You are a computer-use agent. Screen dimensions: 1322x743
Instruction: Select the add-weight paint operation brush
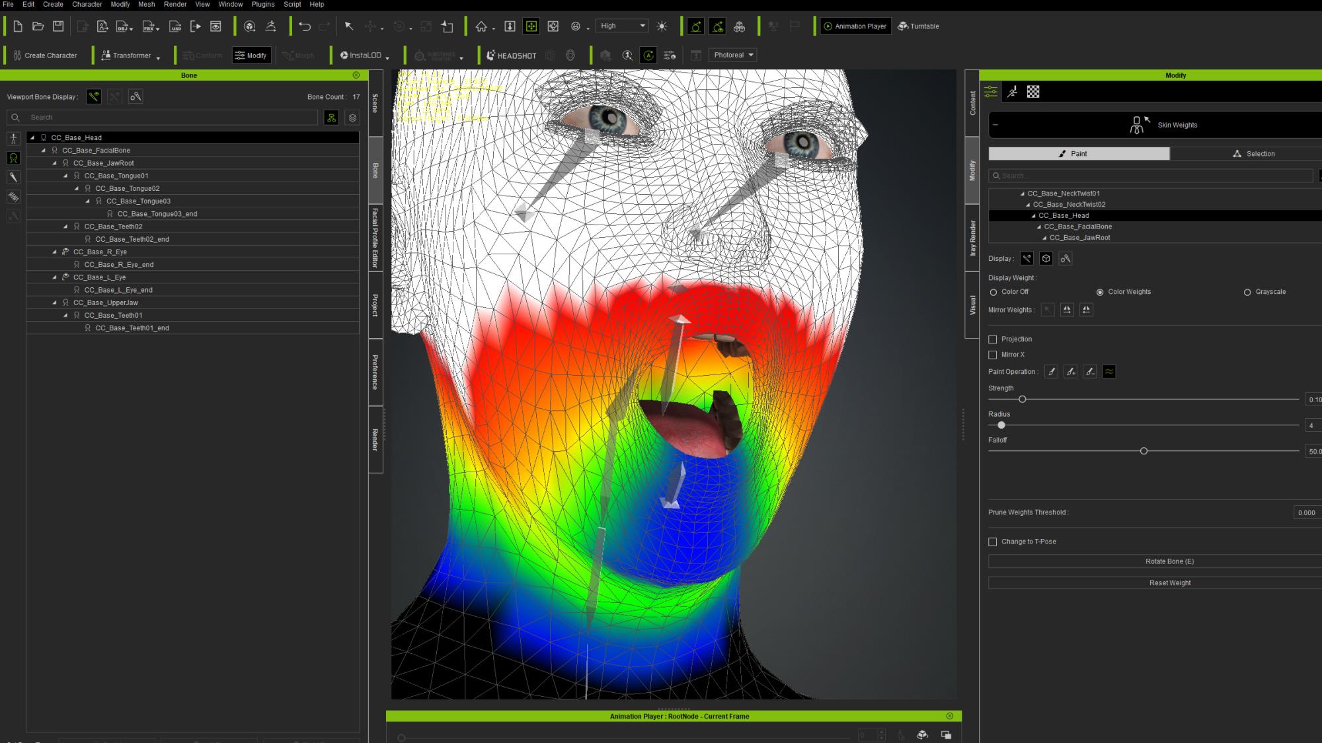click(1070, 372)
